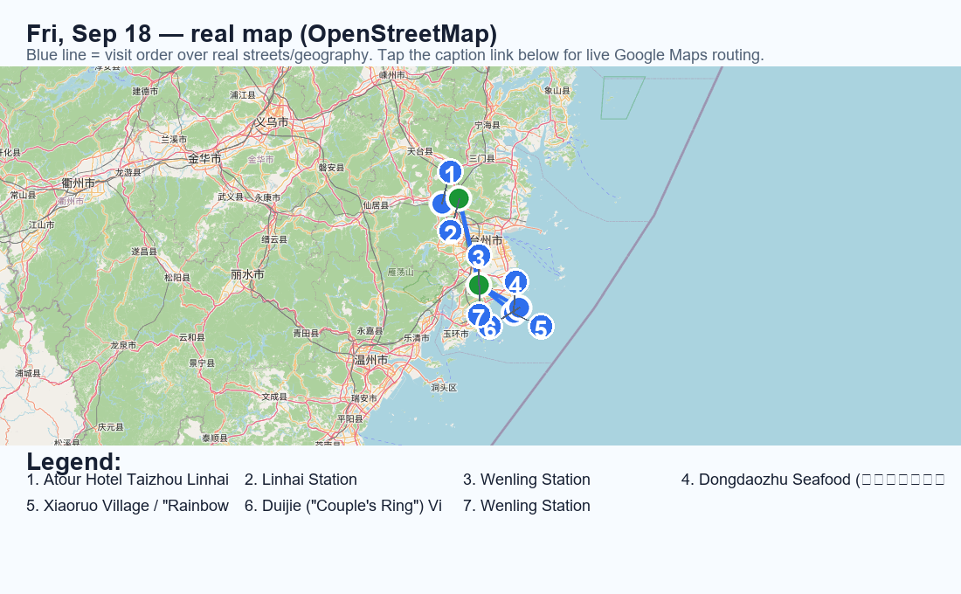Viewport: 961px width, 594px height.
Task: Click legend entry 6 Duijie Couple's Ring
Action: tap(343, 506)
